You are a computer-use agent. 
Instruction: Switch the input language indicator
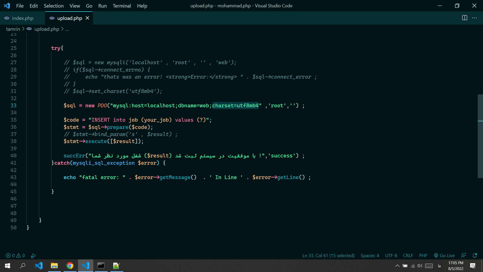[x=439, y=266]
